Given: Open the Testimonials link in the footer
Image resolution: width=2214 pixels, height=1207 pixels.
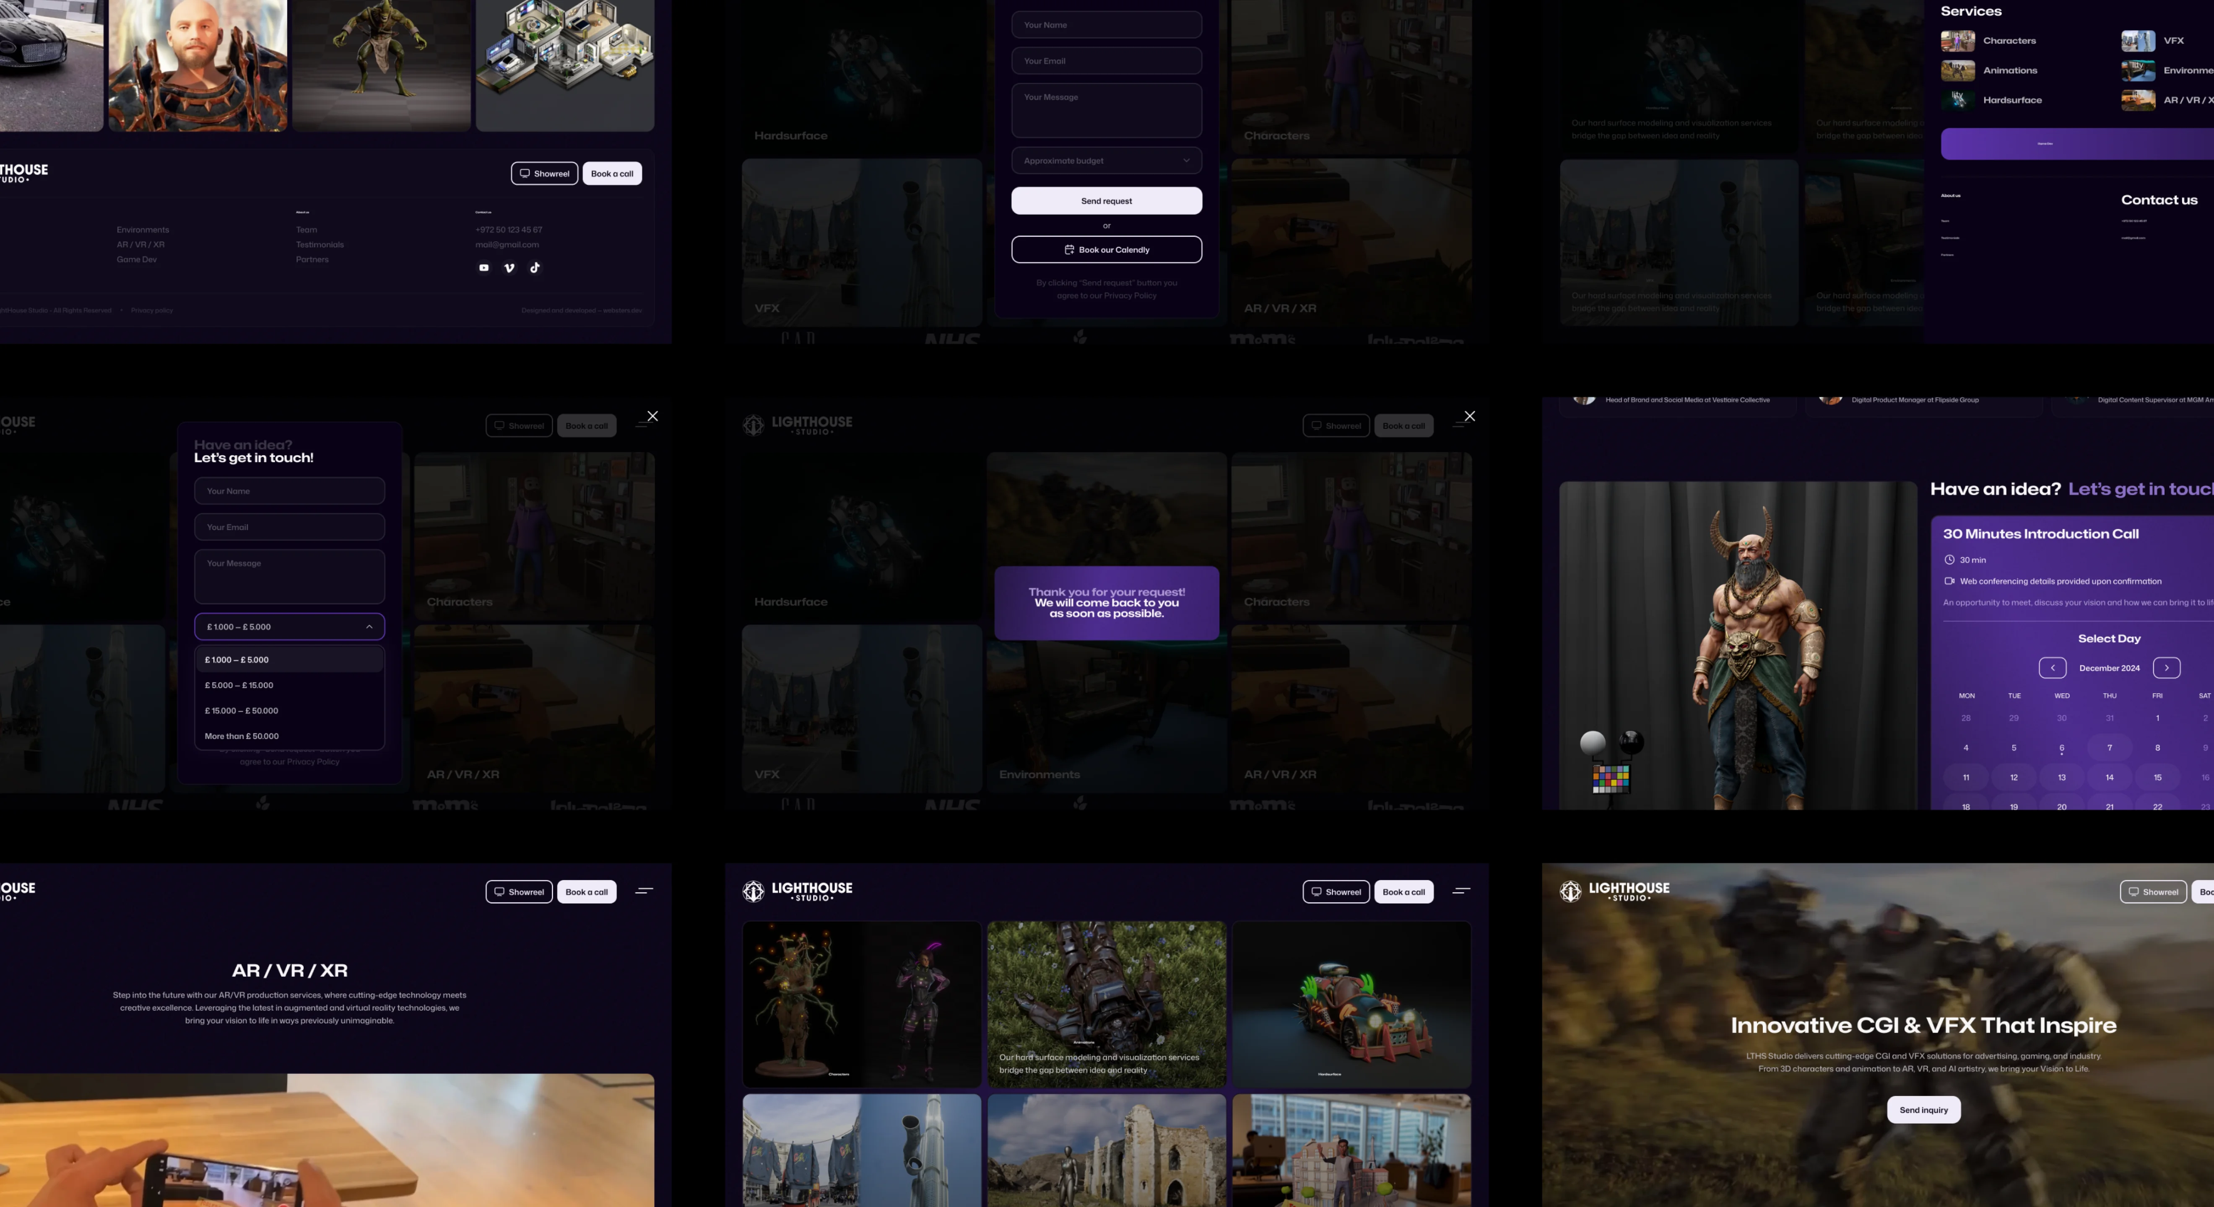Looking at the screenshot, I should click(x=320, y=245).
